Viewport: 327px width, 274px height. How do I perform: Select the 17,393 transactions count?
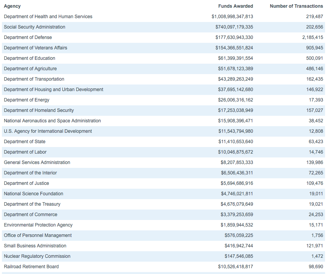click(316, 100)
